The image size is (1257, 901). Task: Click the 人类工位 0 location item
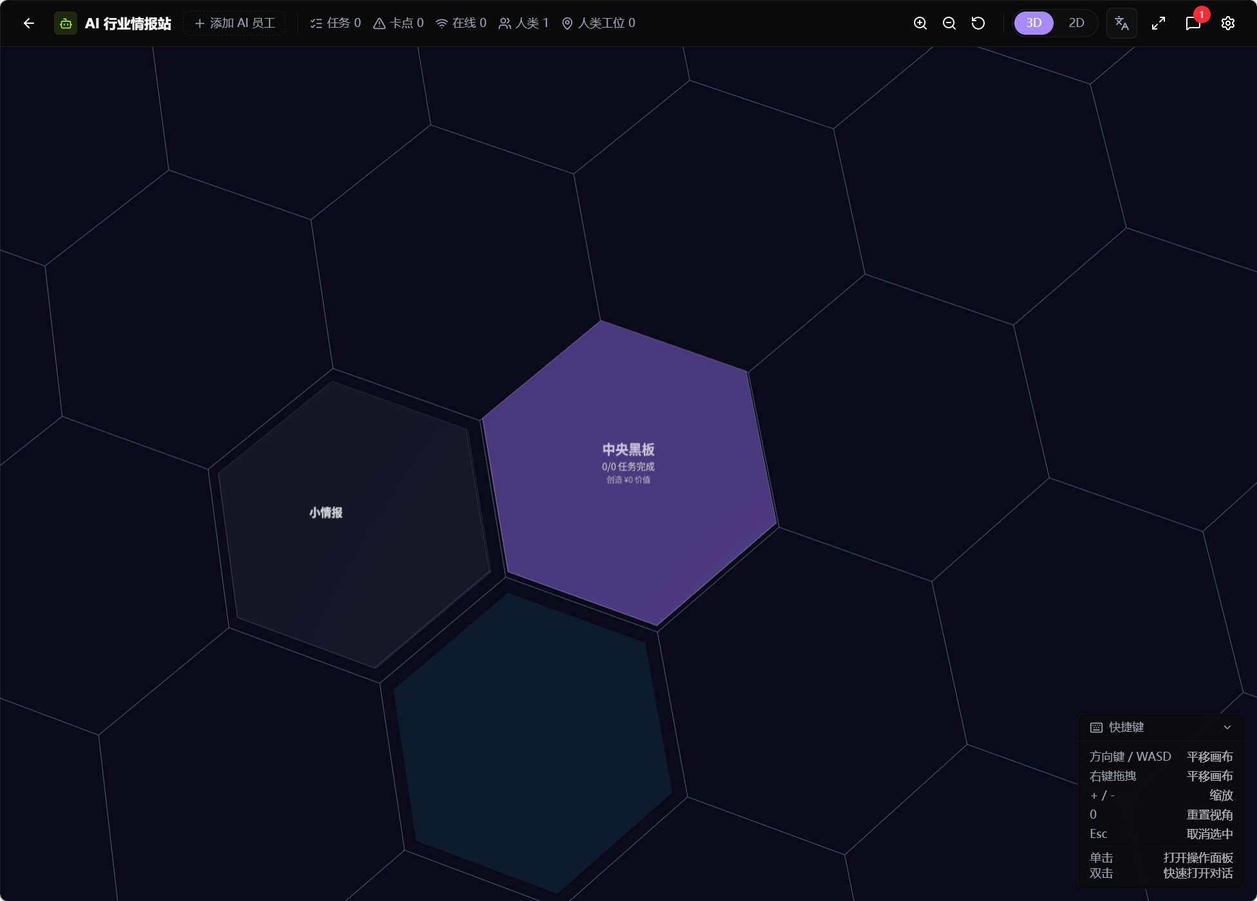click(599, 23)
